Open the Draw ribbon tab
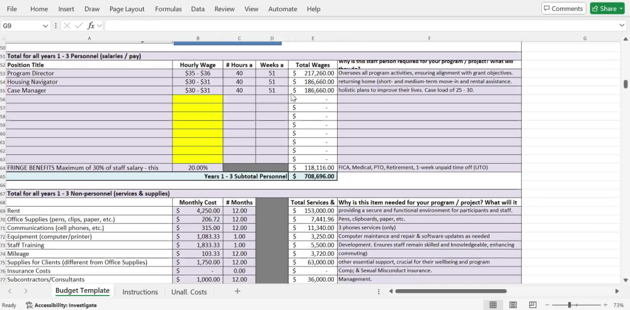Image resolution: width=630 pixels, height=310 pixels. point(92,9)
